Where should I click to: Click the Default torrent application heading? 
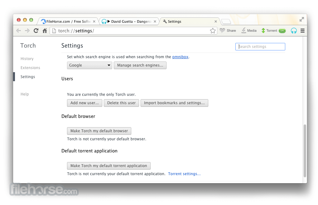(x=89, y=151)
